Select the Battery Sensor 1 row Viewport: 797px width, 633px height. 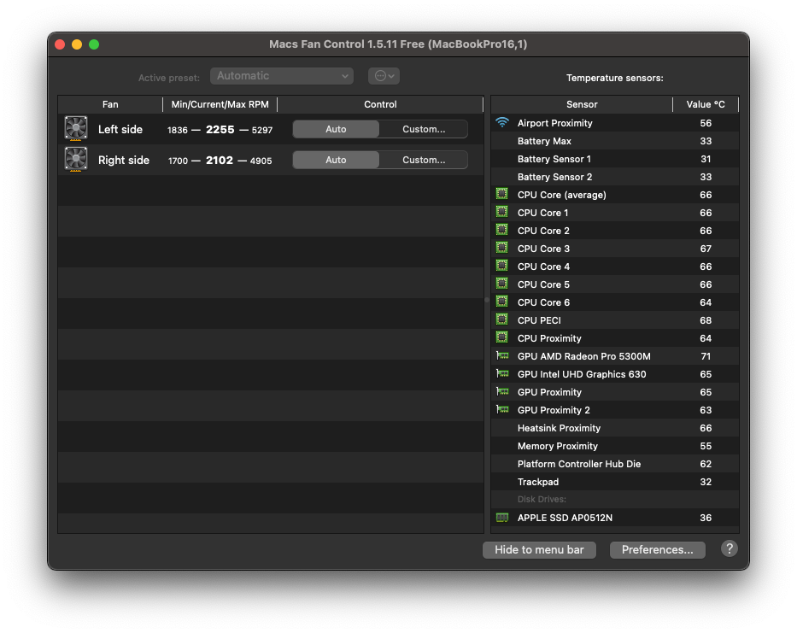(615, 159)
